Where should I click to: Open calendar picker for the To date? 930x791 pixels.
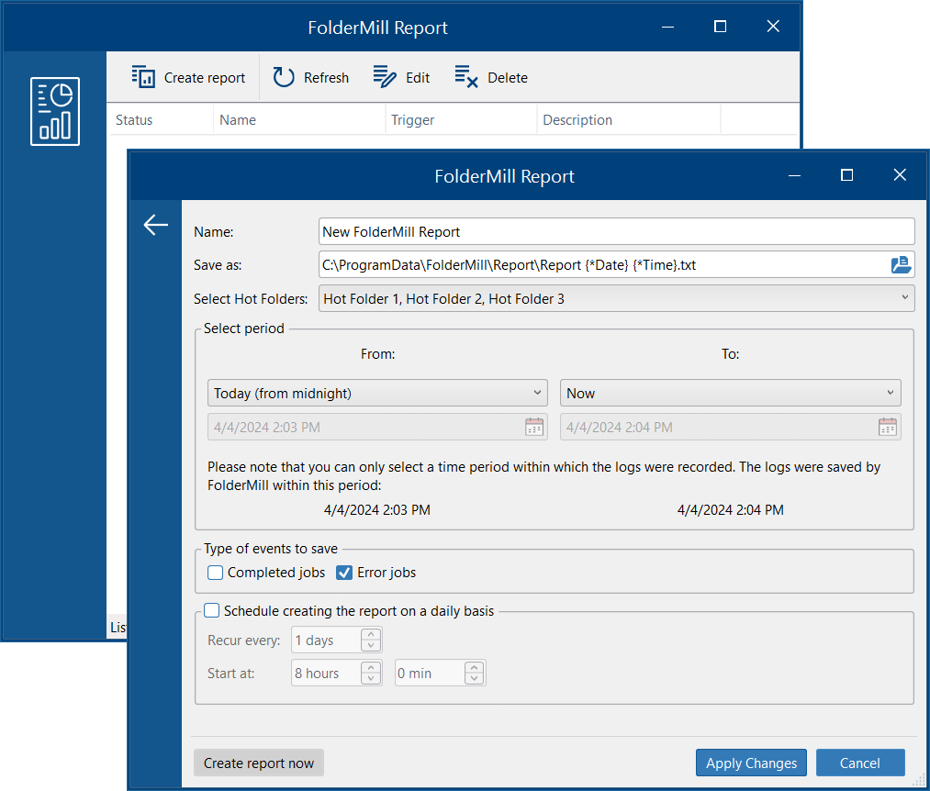tap(887, 427)
